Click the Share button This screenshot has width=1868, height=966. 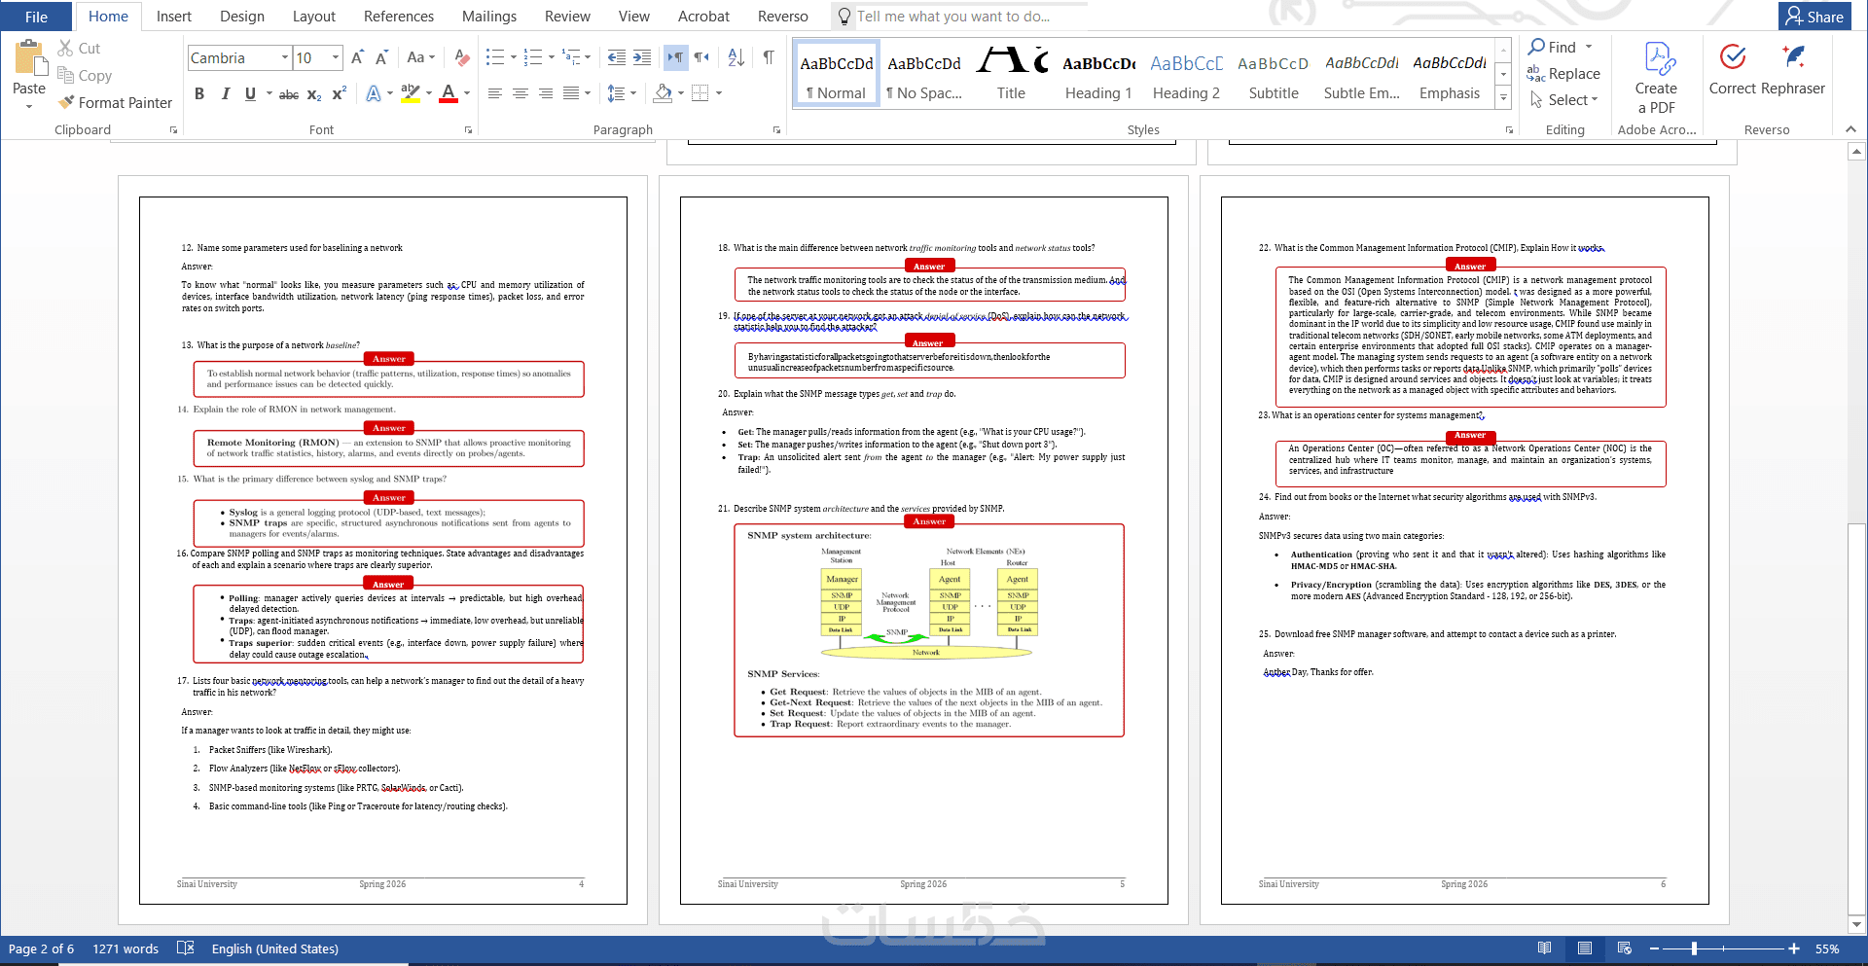point(1814,17)
